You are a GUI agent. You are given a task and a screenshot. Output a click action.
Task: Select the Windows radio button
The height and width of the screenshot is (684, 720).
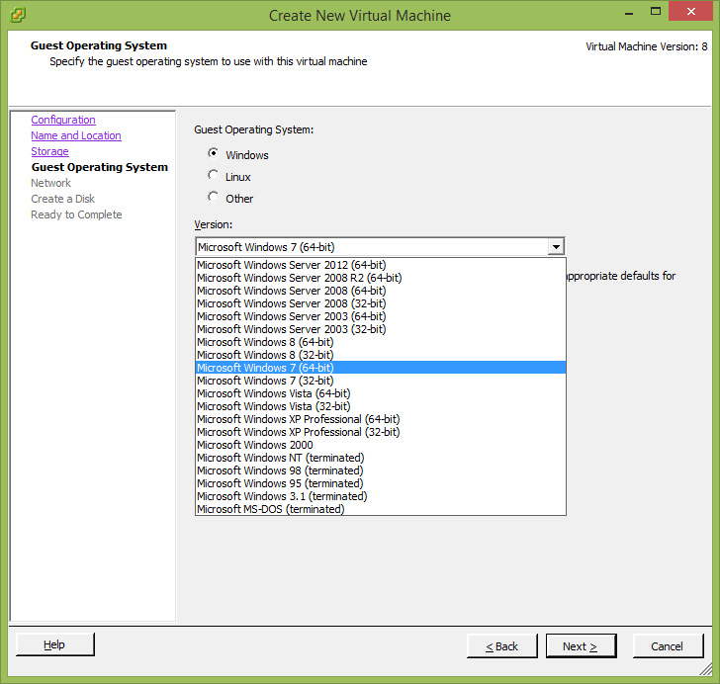point(213,153)
